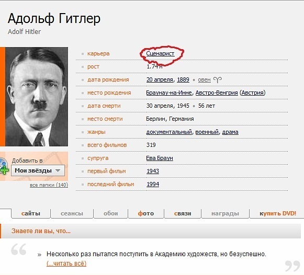Open the 1889 birth year link
The image size is (304, 275).
(183, 79)
